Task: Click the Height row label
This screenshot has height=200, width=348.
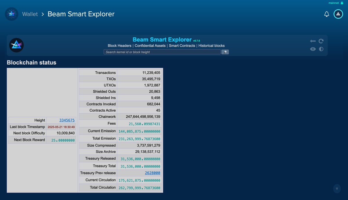Action: [40, 120]
